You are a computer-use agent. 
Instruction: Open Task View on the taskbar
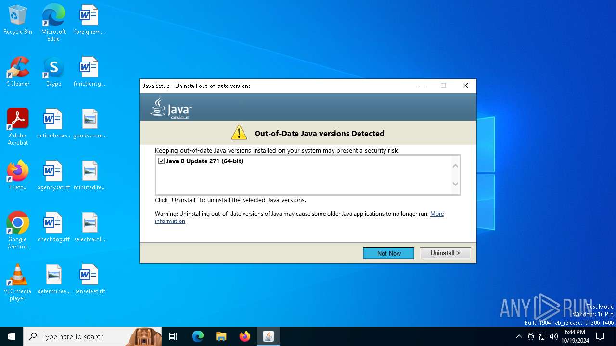pos(173,336)
